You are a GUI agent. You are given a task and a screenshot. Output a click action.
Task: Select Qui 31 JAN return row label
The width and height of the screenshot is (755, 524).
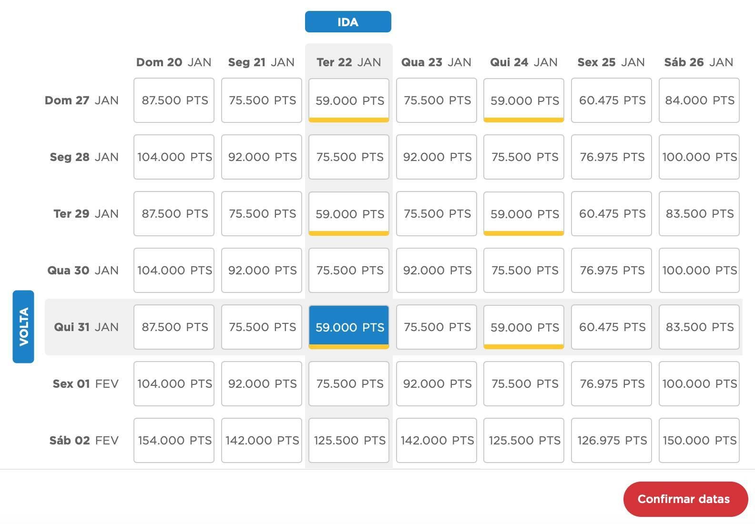(86, 327)
